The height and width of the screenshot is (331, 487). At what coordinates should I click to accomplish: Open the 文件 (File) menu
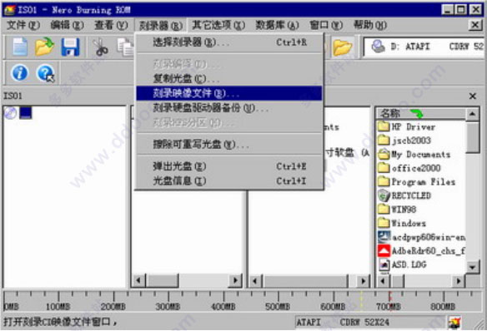click(23, 25)
